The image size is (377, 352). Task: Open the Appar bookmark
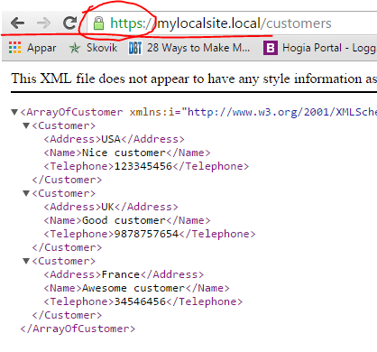(32, 48)
